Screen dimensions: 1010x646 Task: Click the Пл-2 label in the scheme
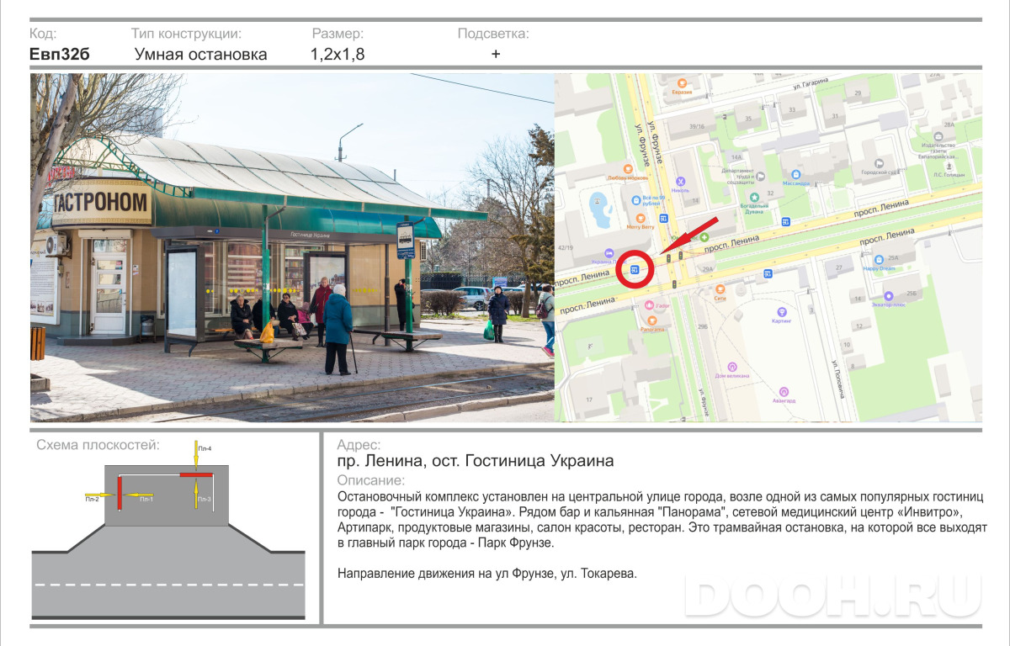[x=92, y=500]
